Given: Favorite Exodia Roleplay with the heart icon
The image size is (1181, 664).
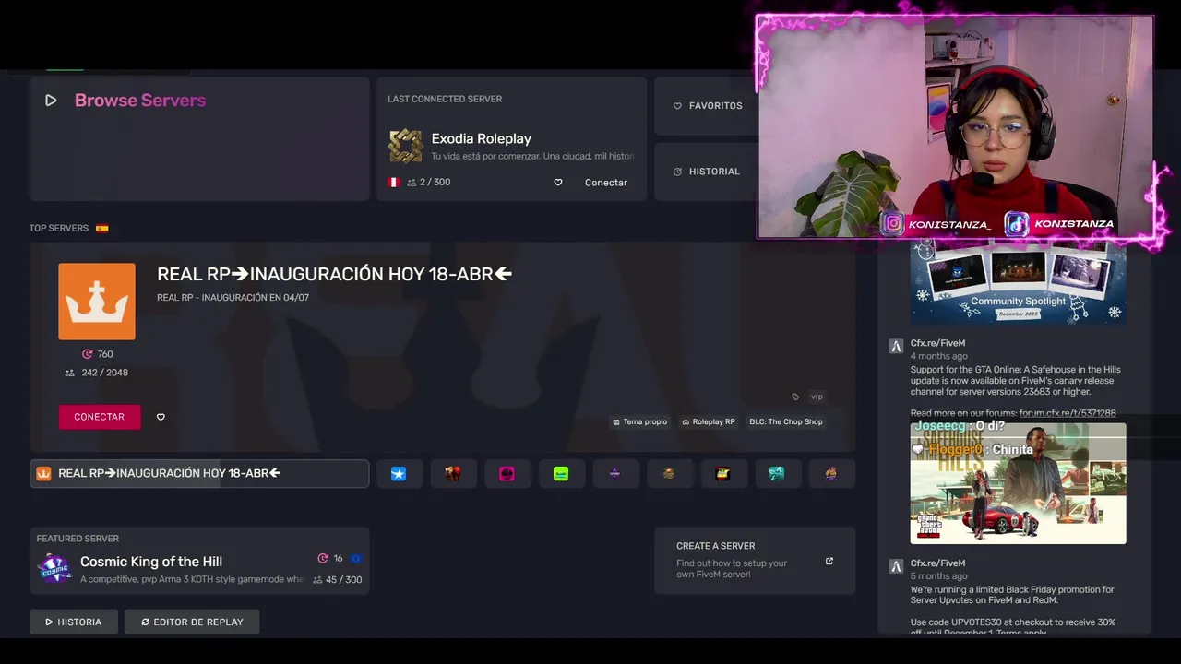Looking at the screenshot, I should (557, 183).
